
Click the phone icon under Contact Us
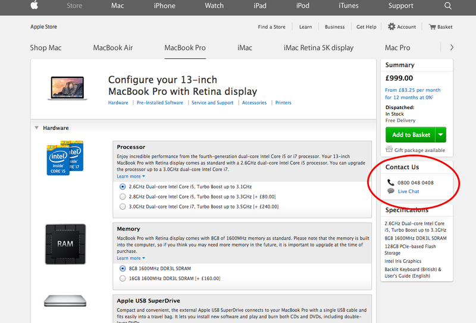(391, 182)
